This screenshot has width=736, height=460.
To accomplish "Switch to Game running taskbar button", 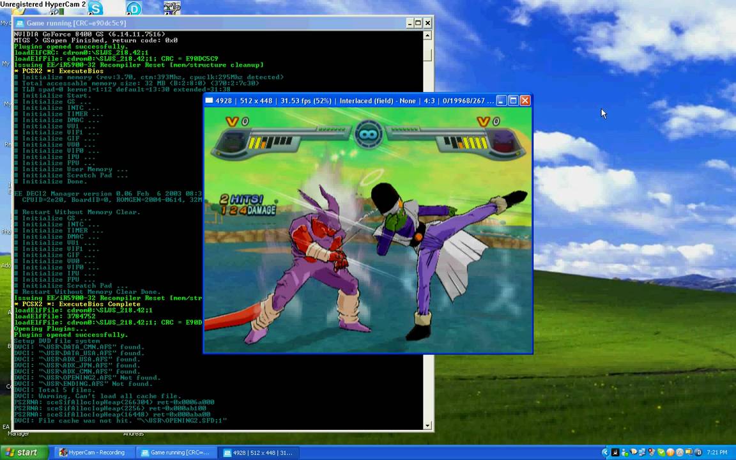I will point(176,452).
